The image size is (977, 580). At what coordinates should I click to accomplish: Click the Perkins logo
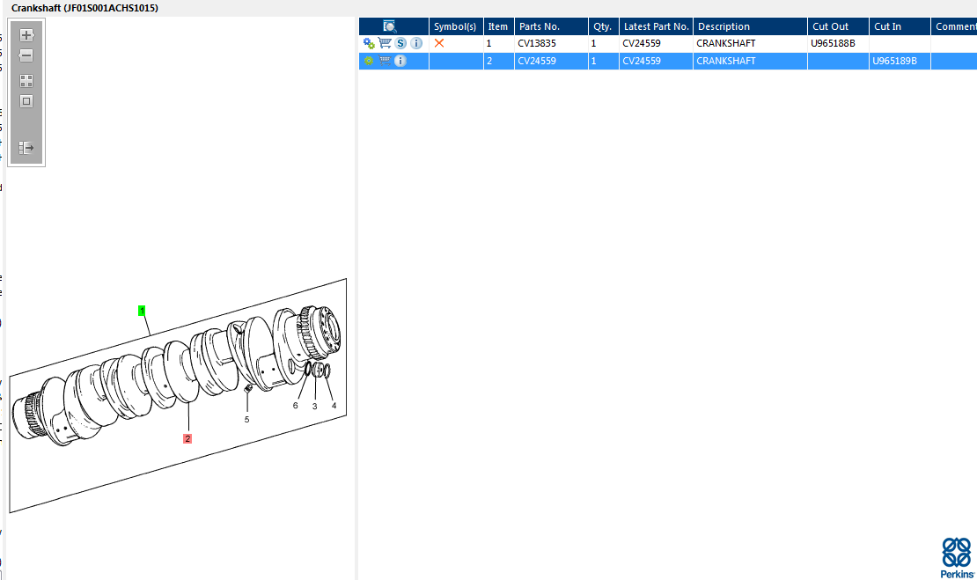click(x=957, y=558)
